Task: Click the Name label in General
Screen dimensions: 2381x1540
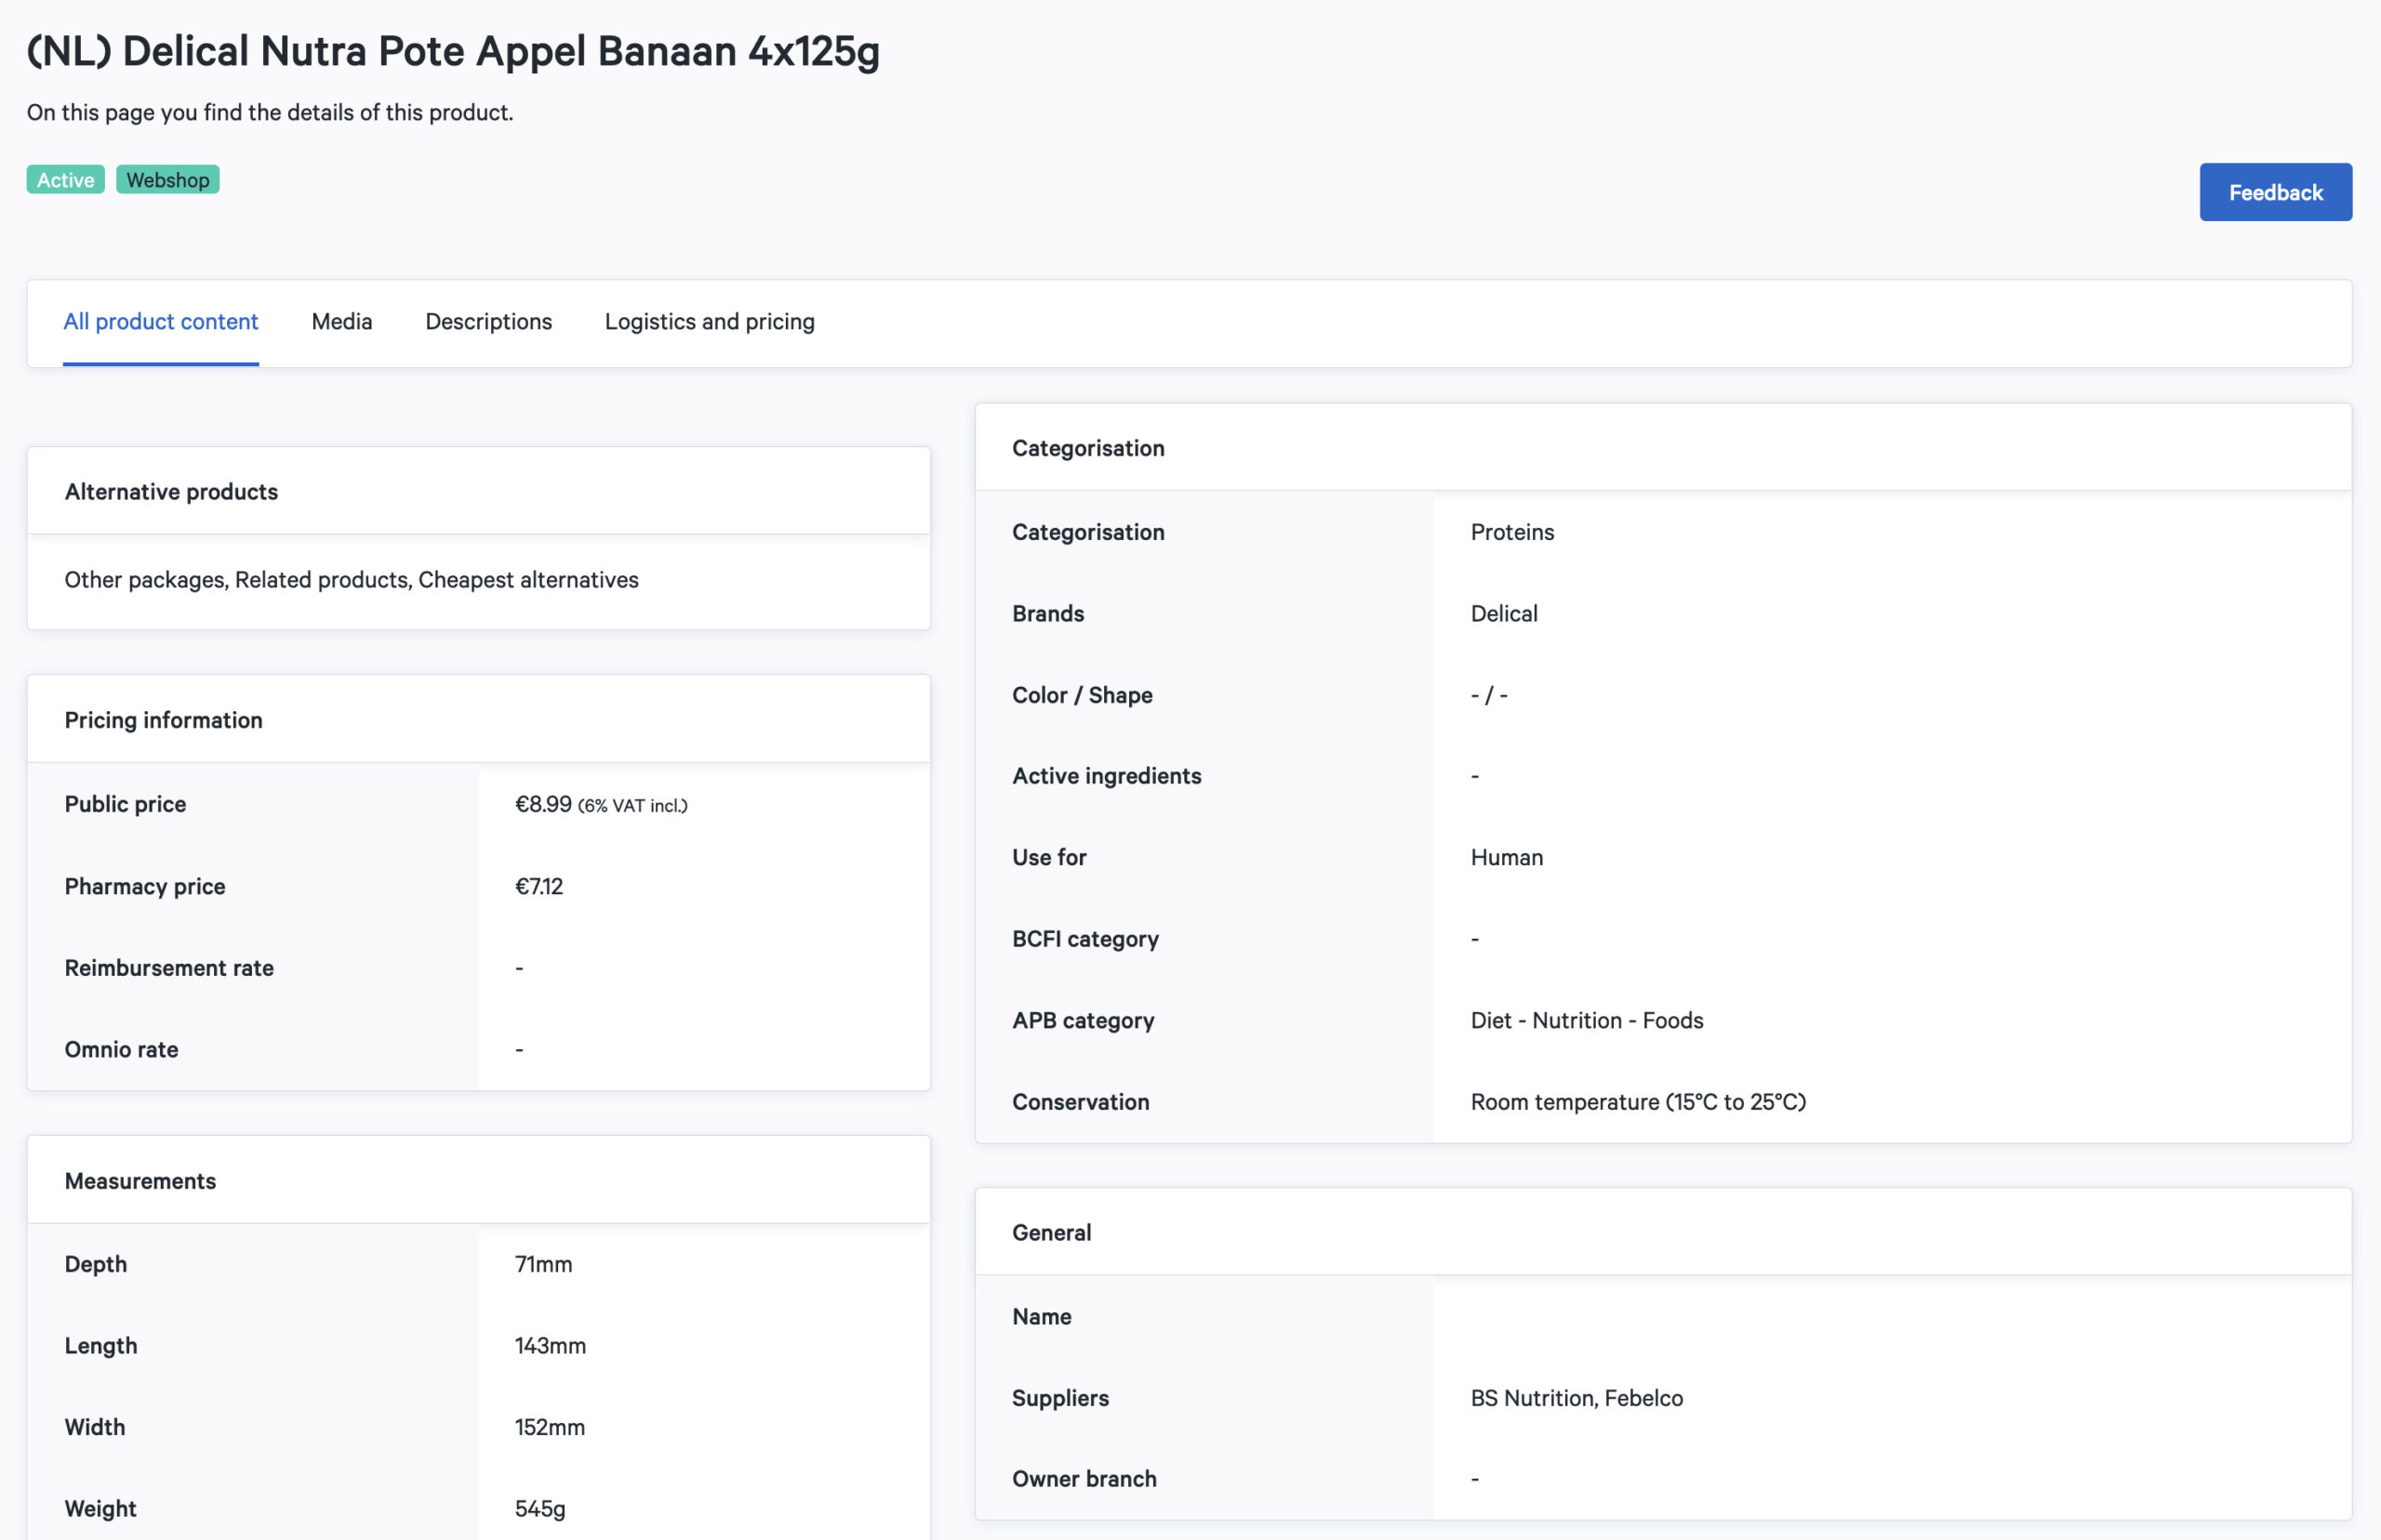Action: coord(1042,1316)
